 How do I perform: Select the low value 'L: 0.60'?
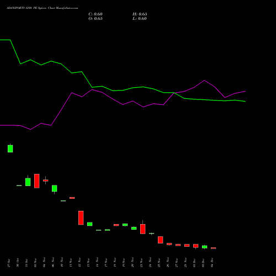point(140,19)
